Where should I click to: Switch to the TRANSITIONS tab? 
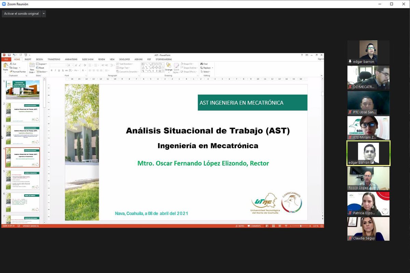pos(54,59)
